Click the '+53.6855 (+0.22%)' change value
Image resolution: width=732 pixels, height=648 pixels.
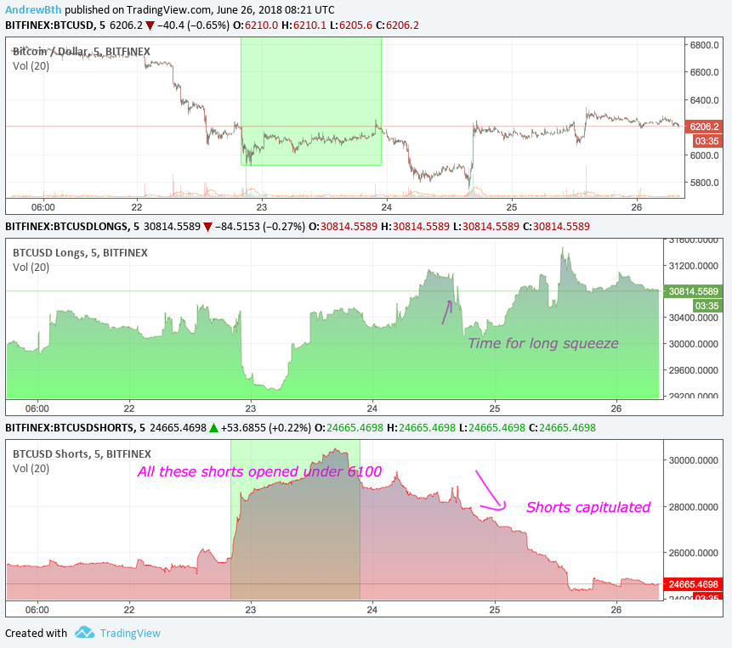(x=265, y=428)
